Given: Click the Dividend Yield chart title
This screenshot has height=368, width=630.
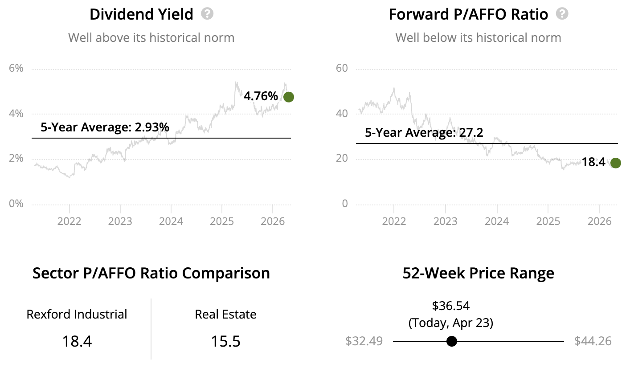Looking at the screenshot, I should [x=141, y=14].
